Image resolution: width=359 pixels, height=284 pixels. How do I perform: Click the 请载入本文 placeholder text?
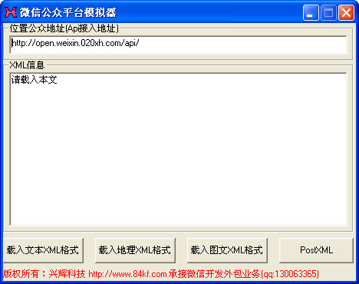34,80
